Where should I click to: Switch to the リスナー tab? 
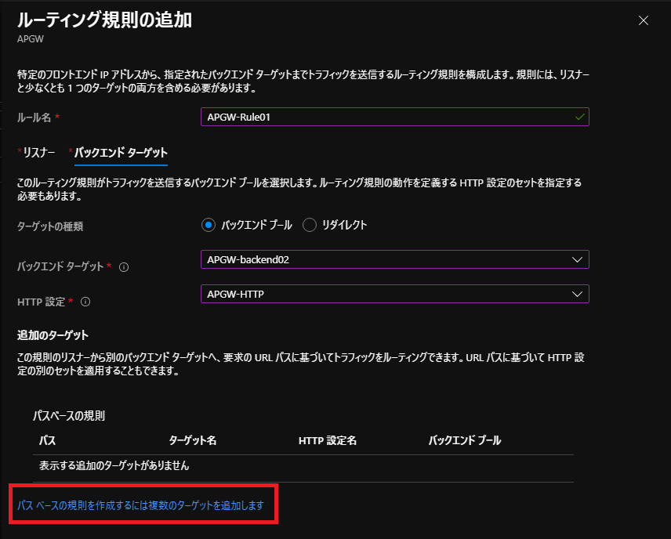point(39,153)
